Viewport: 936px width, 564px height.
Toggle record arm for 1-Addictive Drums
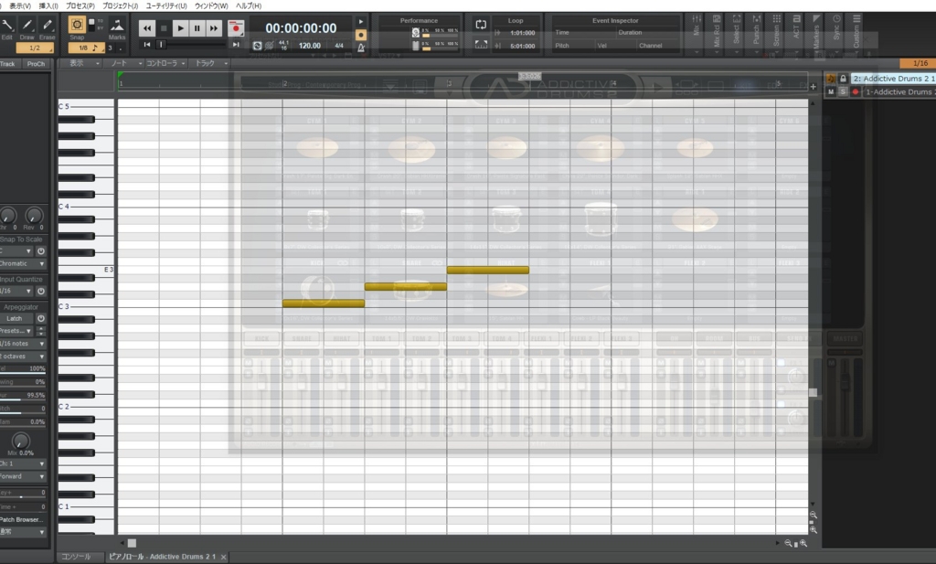pos(856,92)
